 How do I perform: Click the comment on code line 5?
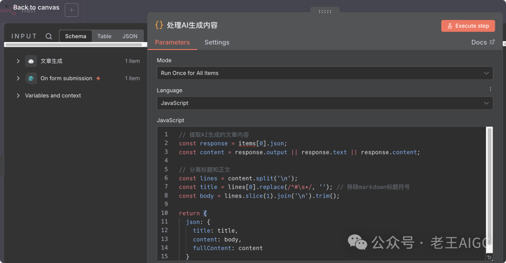pyautogui.click(x=205, y=170)
